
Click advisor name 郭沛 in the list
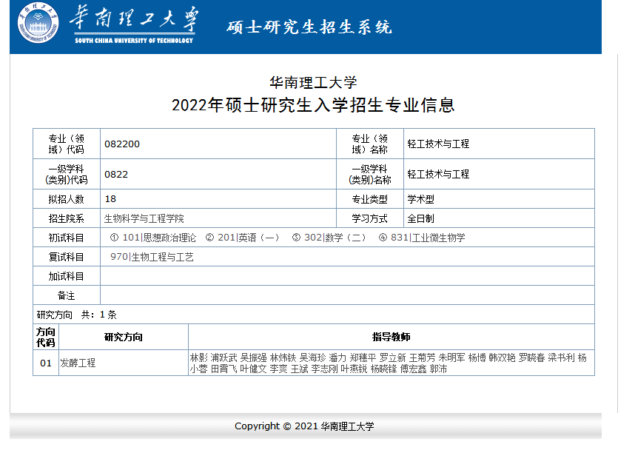439,369
